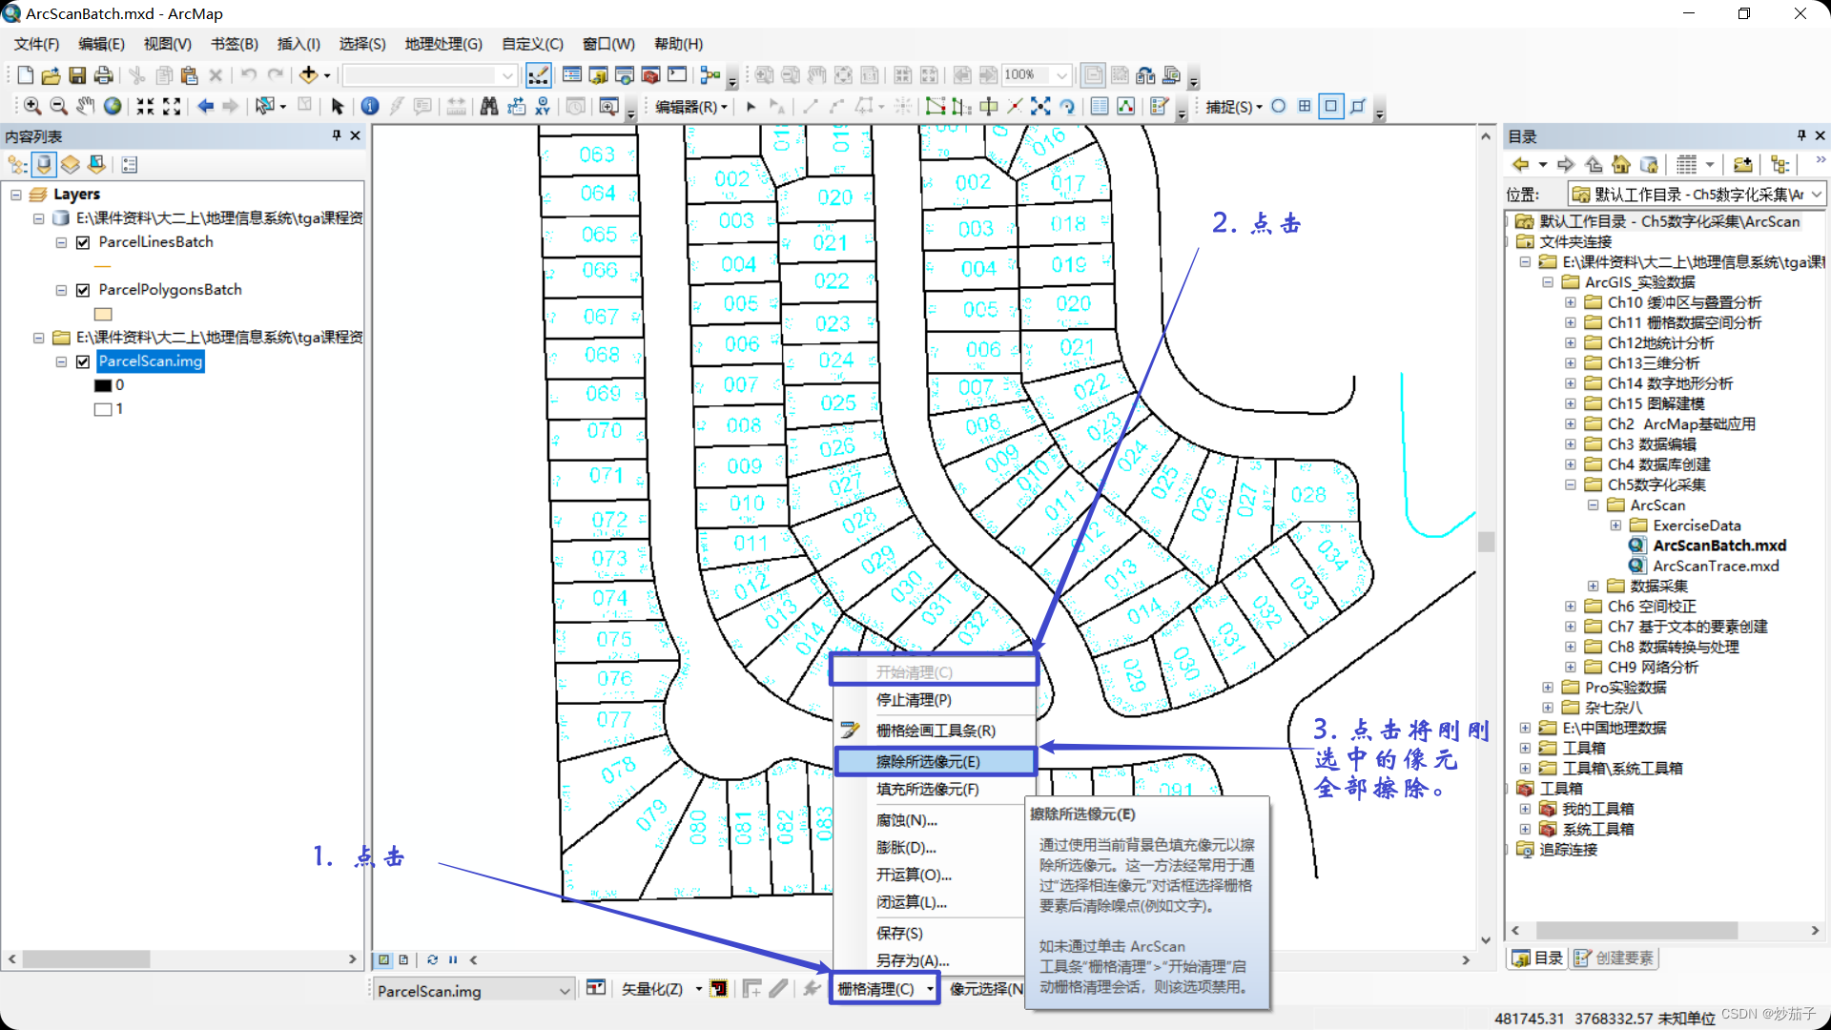This screenshot has width=1831, height=1030.
Task: Save the current map document
Action: [77, 75]
